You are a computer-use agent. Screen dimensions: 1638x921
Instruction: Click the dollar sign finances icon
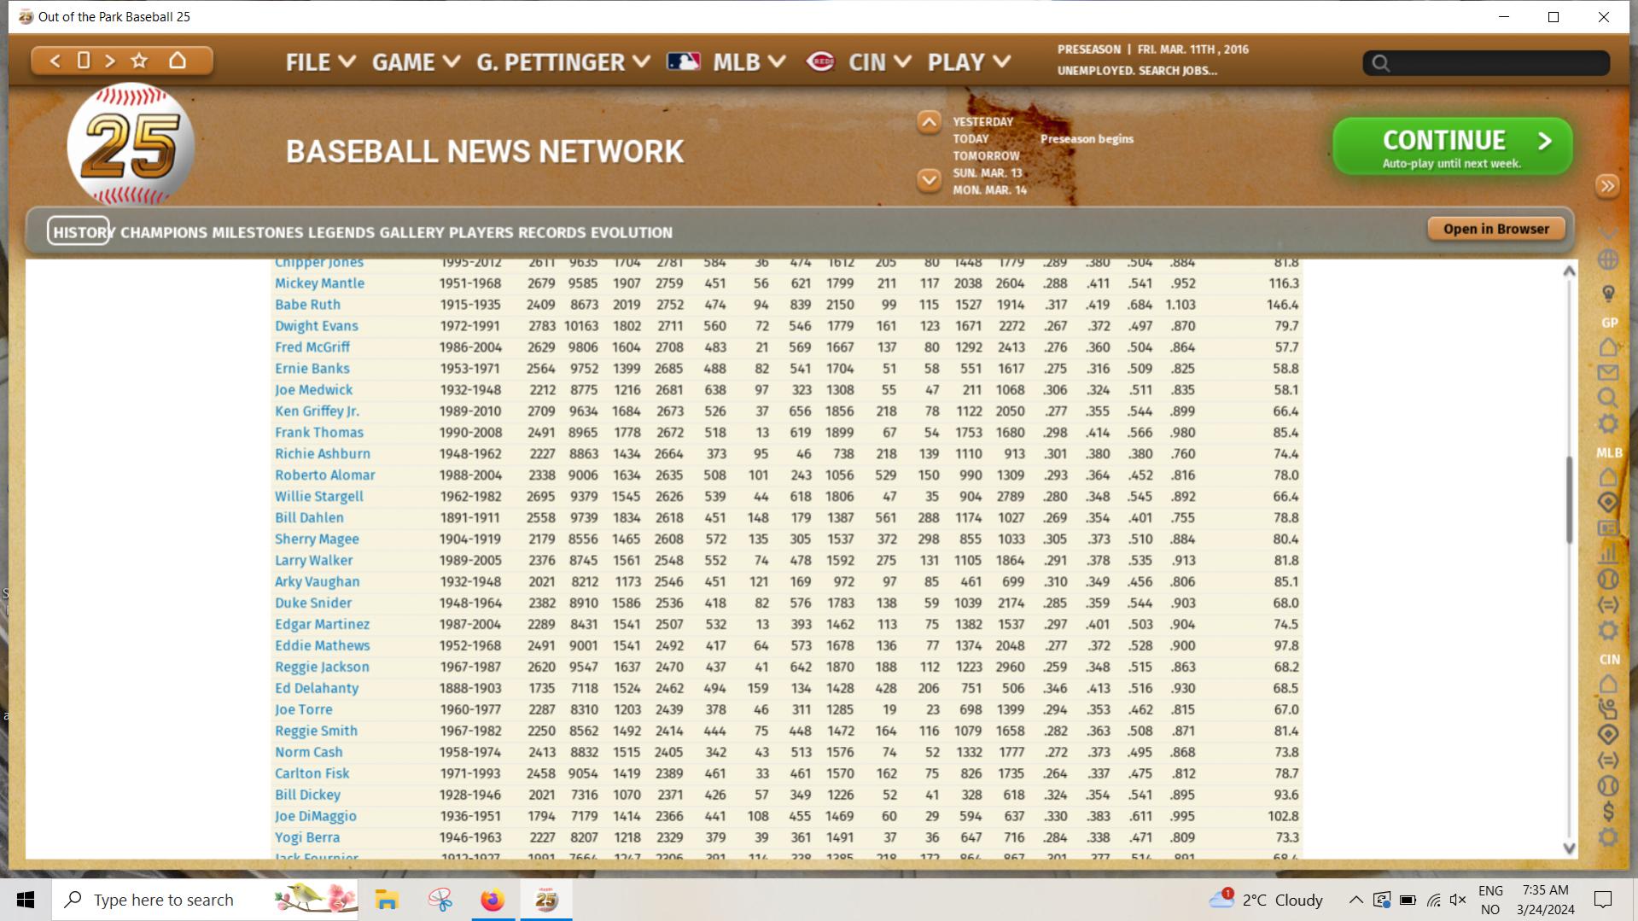[x=1608, y=811]
